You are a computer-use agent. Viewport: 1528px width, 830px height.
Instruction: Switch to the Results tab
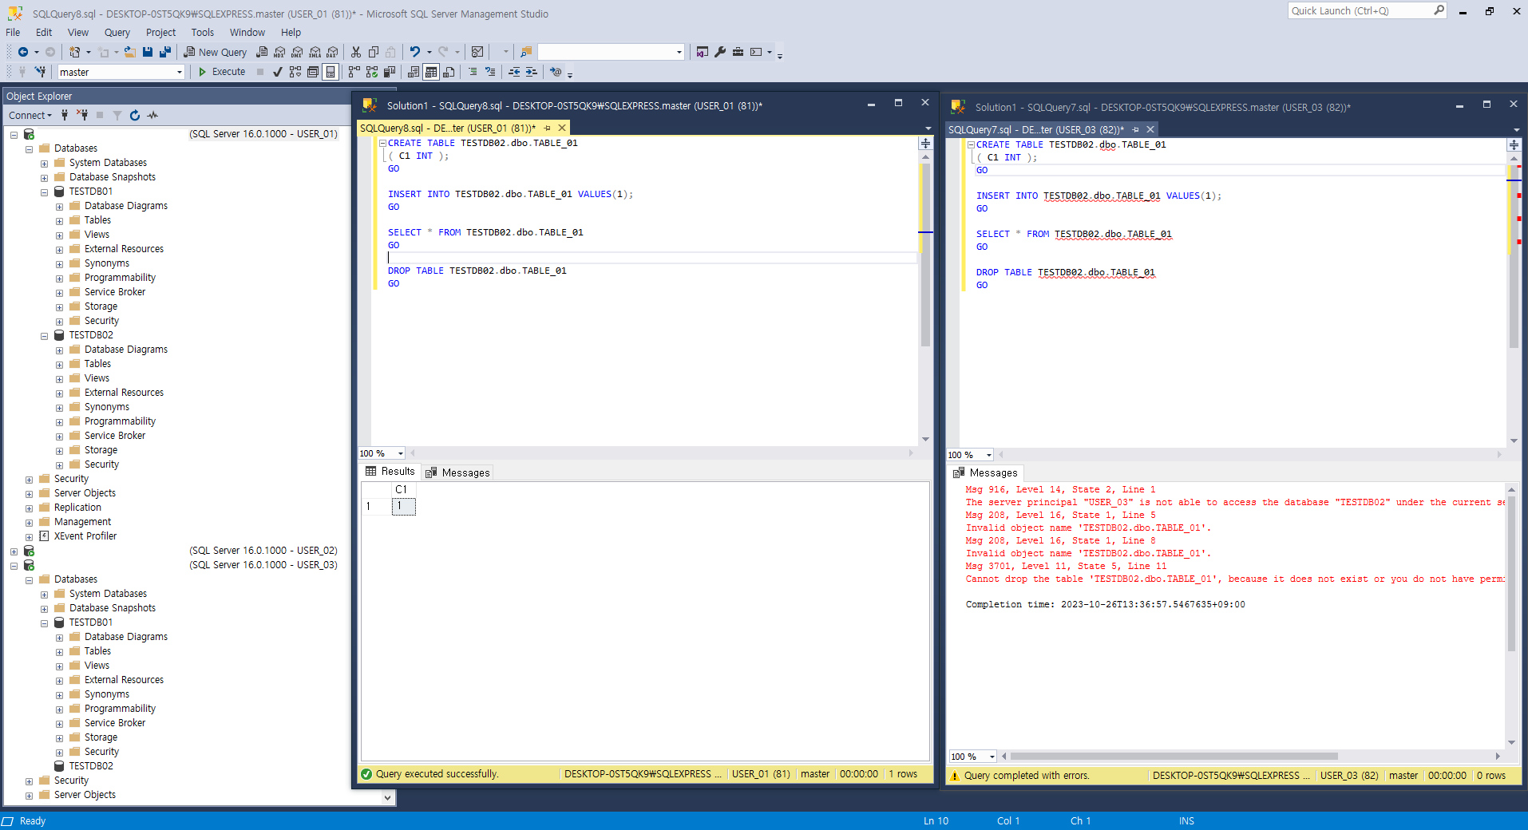390,472
